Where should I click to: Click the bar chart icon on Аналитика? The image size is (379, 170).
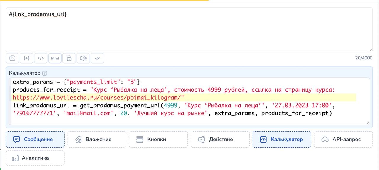pyautogui.click(x=15, y=158)
